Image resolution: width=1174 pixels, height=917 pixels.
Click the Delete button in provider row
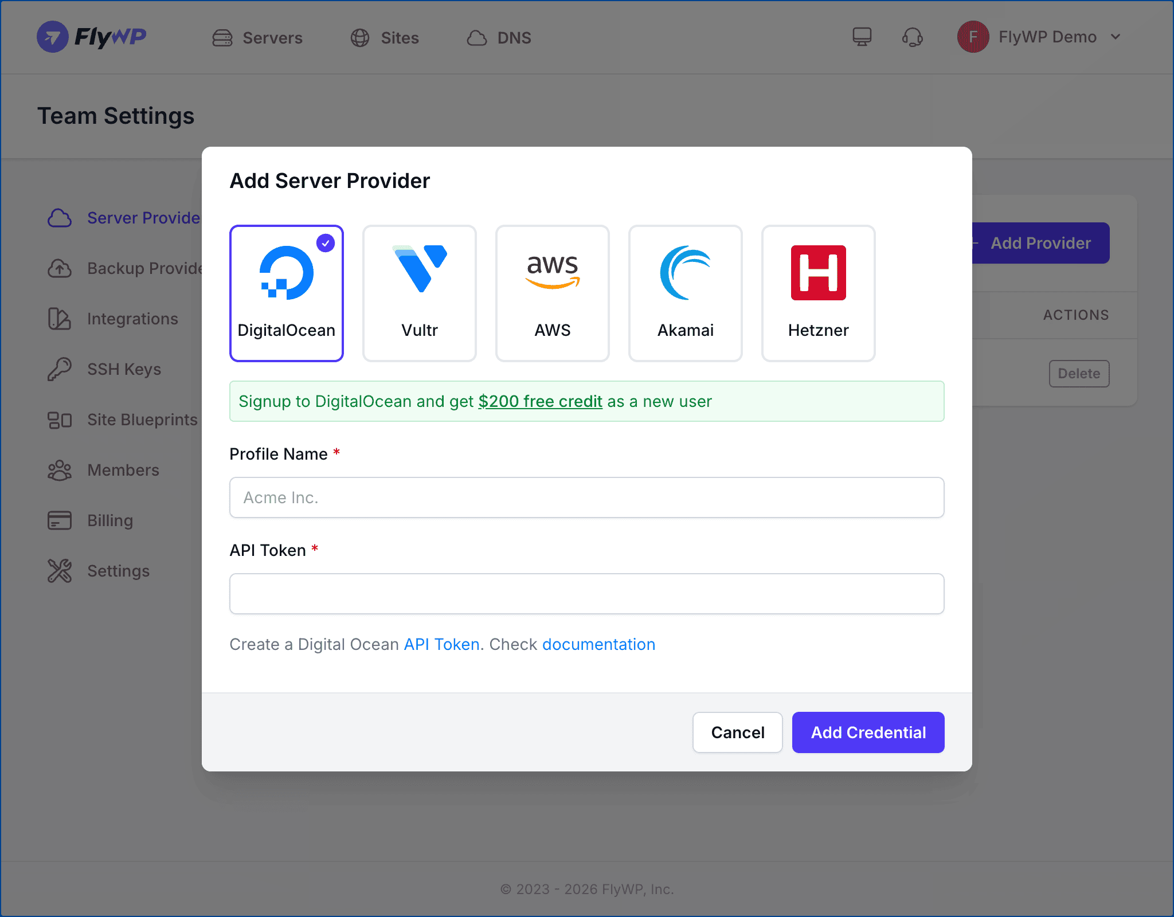point(1079,374)
